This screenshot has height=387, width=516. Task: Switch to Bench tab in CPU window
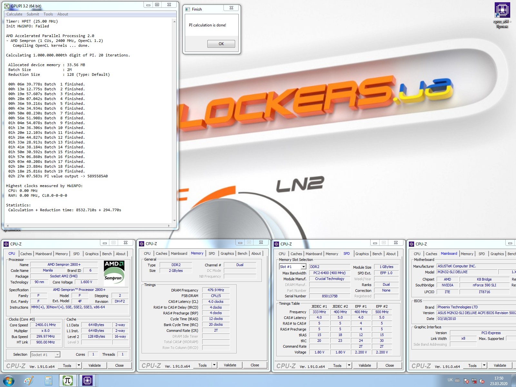point(107,254)
